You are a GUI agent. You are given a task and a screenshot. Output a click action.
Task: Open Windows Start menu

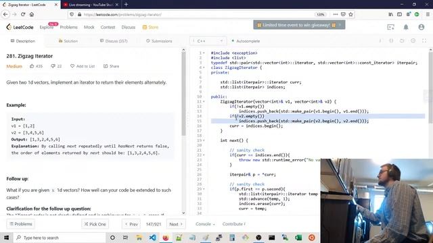pyautogui.click(x=6, y=238)
